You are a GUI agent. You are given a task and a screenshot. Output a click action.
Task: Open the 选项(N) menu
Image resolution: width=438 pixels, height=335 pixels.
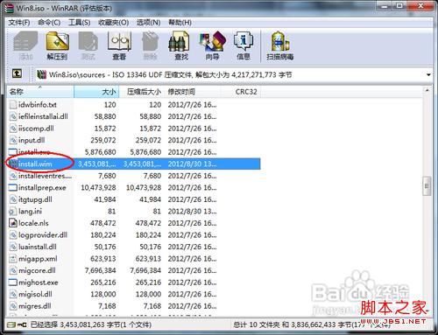click(148, 23)
